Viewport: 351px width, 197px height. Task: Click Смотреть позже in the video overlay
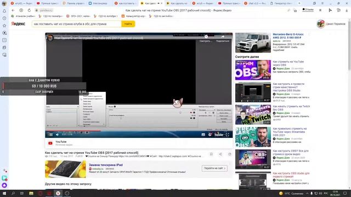206,39
